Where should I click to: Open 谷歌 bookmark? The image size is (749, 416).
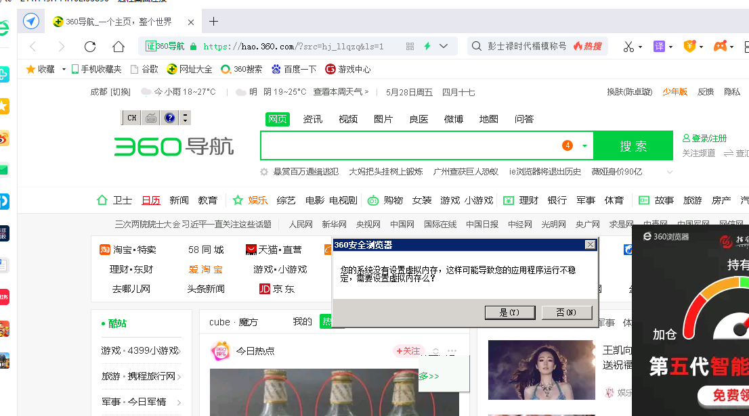[x=144, y=69]
